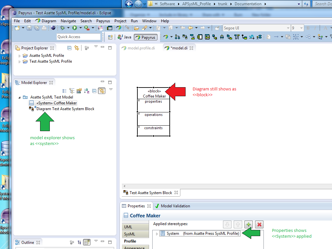This screenshot has height=249, width=332.
Task: Click the Quick Access search field
Action: [78, 37]
